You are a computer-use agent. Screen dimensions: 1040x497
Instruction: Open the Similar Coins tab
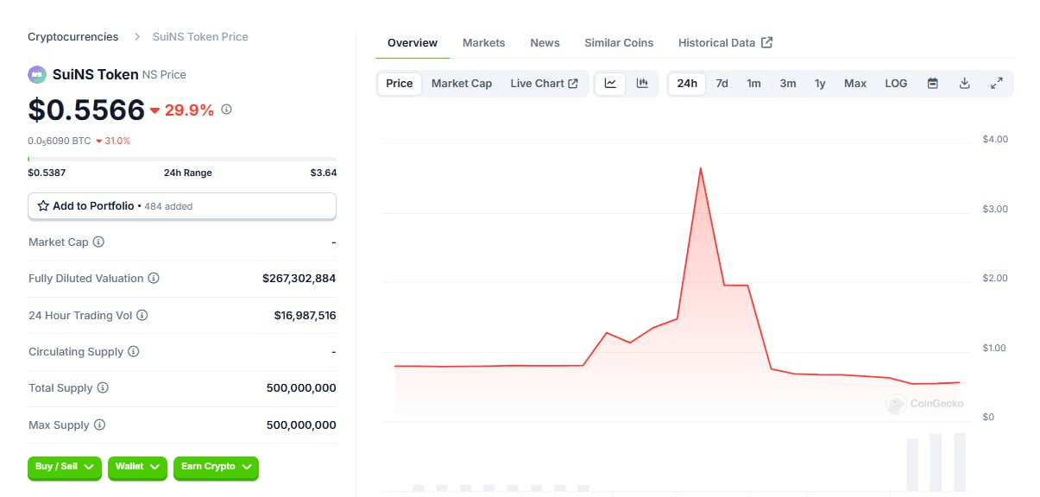pyautogui.click(x=619, y=42)
